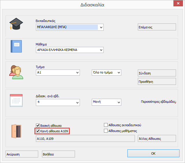Screen dimensions: 185x163
Task: Toggle the Βασική αίθουσα checkbox
Action: [x=38, y=125]
